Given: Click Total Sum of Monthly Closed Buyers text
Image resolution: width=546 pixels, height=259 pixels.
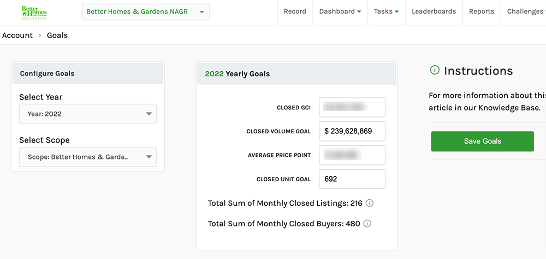Looking at the screenshot, I should coord(284,224).
